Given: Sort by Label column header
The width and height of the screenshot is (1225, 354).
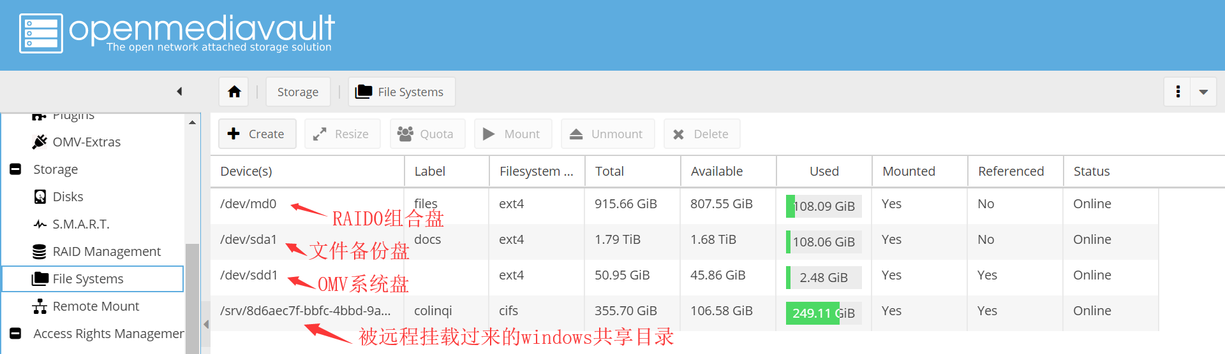Looking at the screenshot, I should tap(447, 171).
